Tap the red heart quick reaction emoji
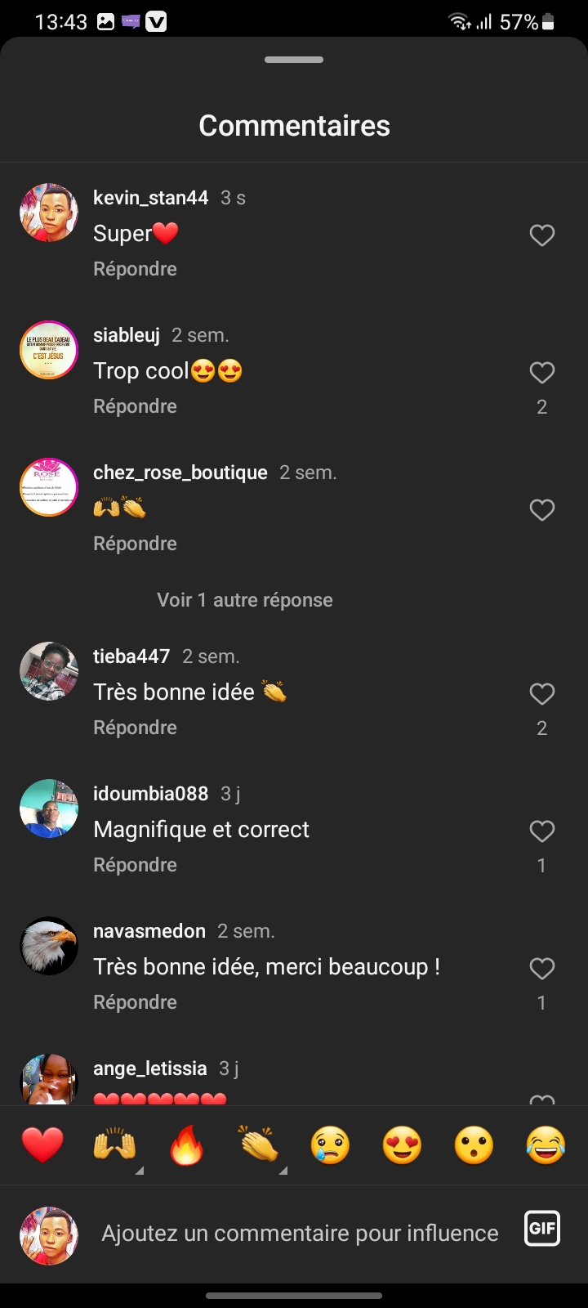The image size is (588, 1308). coord(42,1144)
